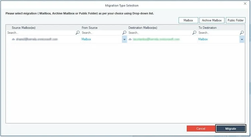Click magnifier icon in From Source search

(124, 33)
